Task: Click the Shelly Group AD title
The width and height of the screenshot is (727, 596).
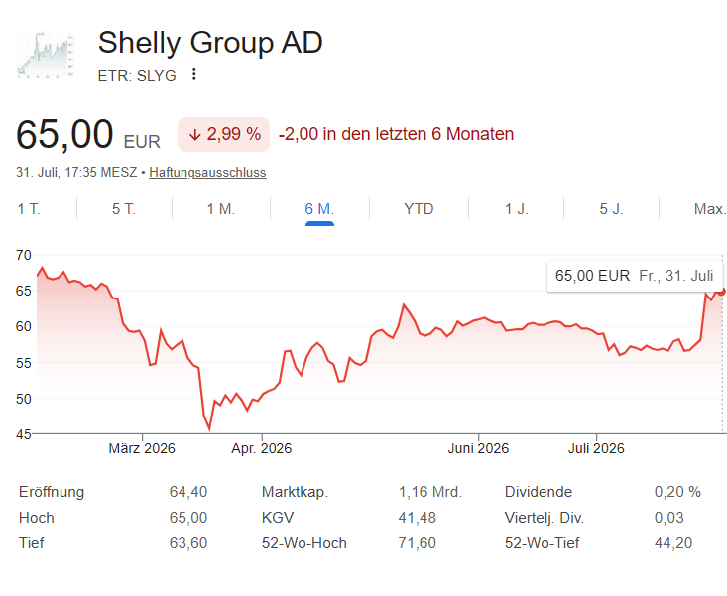Action: tap(210, 43)
